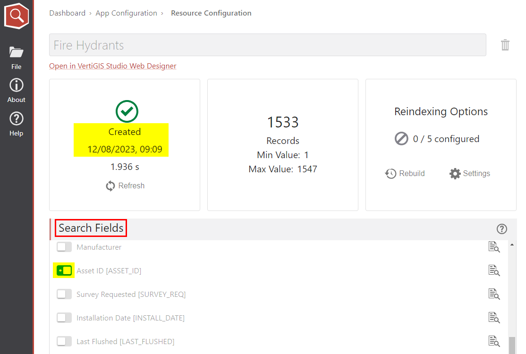
Task: Enable the Last Flushed search field
Action: click(x=64, y=341)
